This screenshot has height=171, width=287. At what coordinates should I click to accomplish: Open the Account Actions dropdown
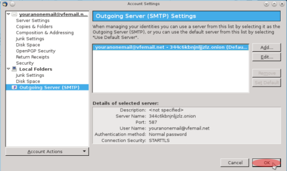[x=47, y=151]
